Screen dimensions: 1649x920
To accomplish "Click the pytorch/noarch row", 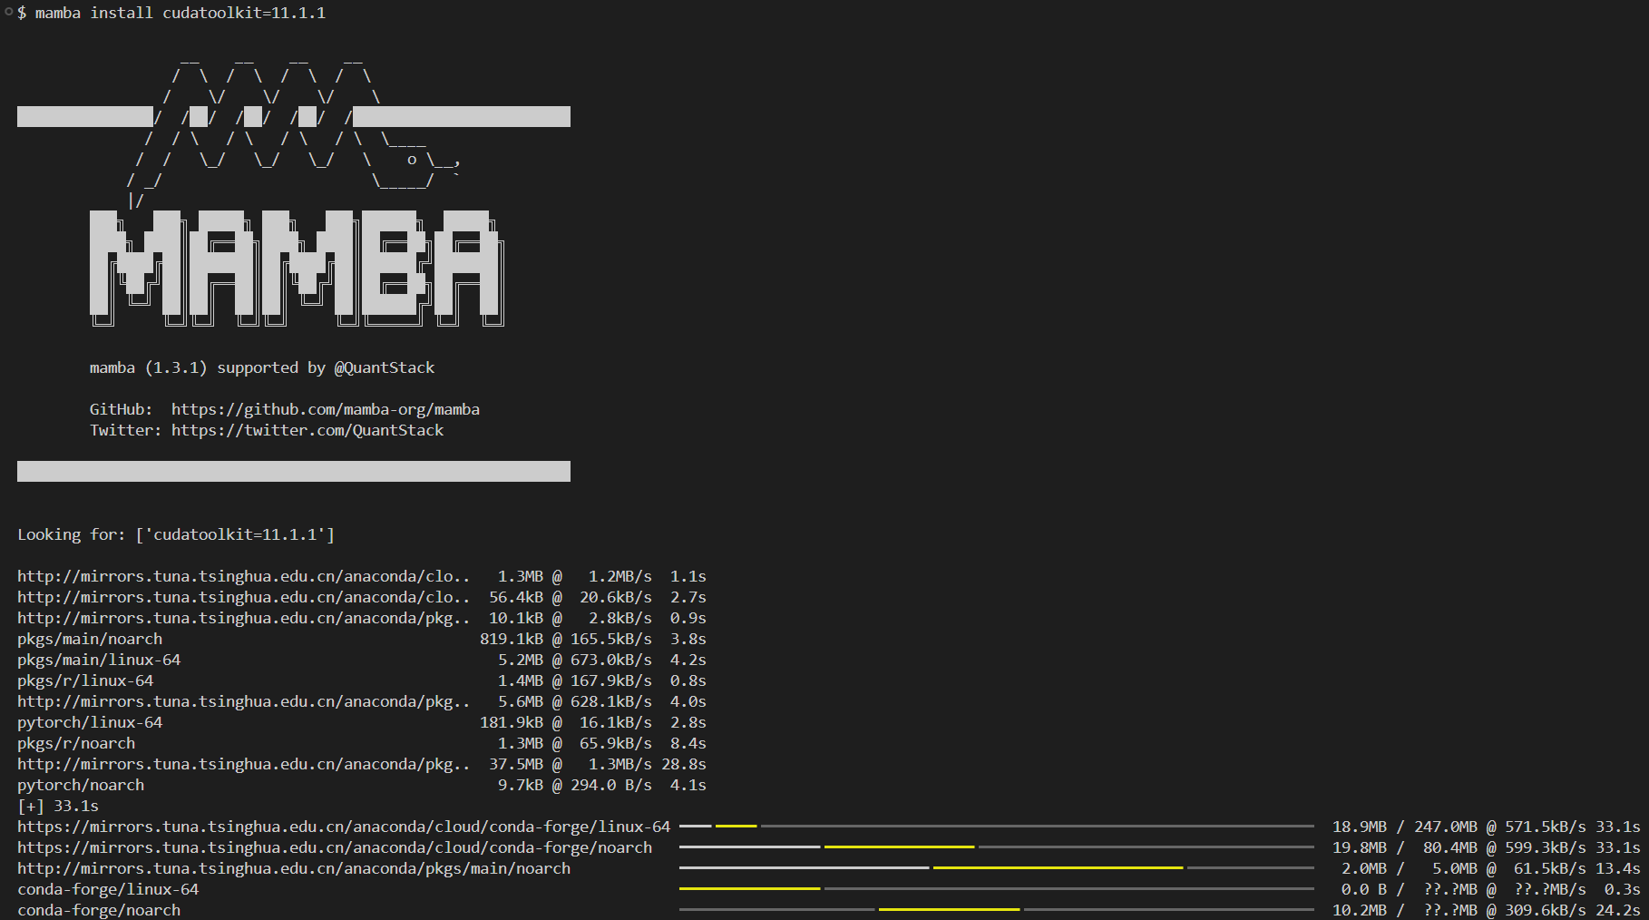I will tap(362, 785).
